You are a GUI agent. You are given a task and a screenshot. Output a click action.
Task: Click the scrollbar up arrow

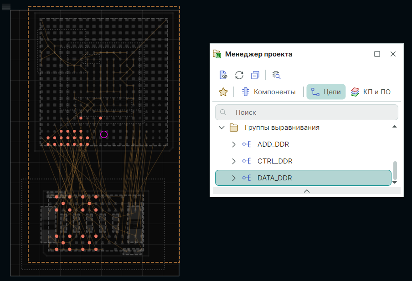pos(394,127)
